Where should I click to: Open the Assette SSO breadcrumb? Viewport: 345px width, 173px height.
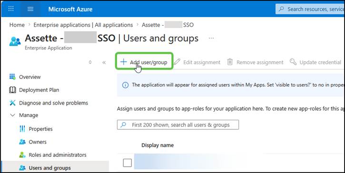168,25
